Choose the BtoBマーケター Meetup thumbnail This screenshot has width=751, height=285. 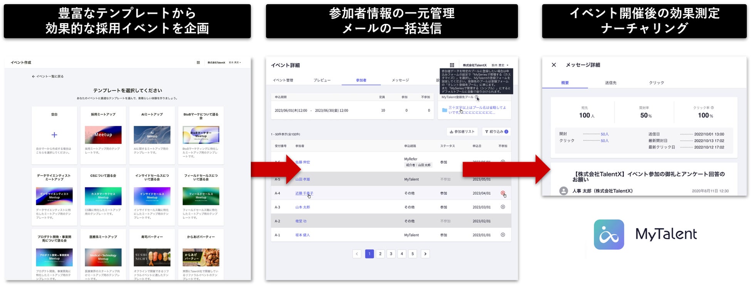(x=201, y=135)
